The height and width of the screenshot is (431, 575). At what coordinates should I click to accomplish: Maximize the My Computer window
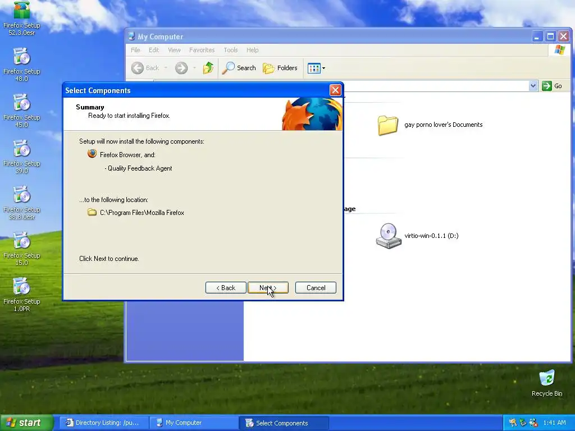click(550, 36)
